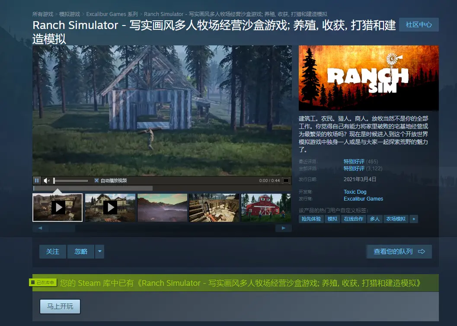This screenshot has height=326, width=457.
Task: Toggle the 自动播放视频 checkbox
Action: pyautogui.click(x=96, y=181)
